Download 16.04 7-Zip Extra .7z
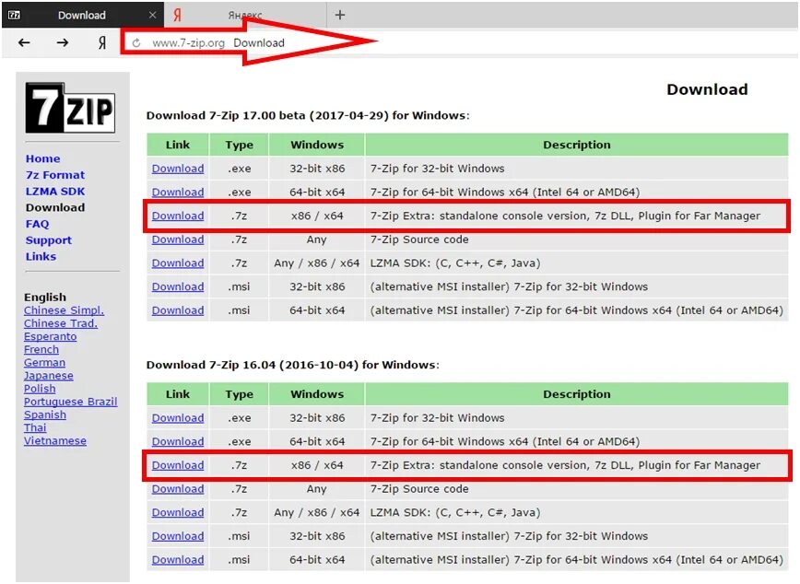Screen dimensions: 800x584 tap(178, 465)
